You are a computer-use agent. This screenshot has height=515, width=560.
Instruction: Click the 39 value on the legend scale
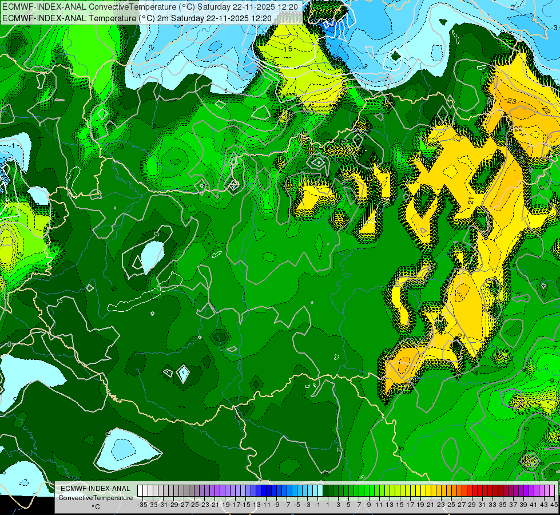click(x=523, y=505)
